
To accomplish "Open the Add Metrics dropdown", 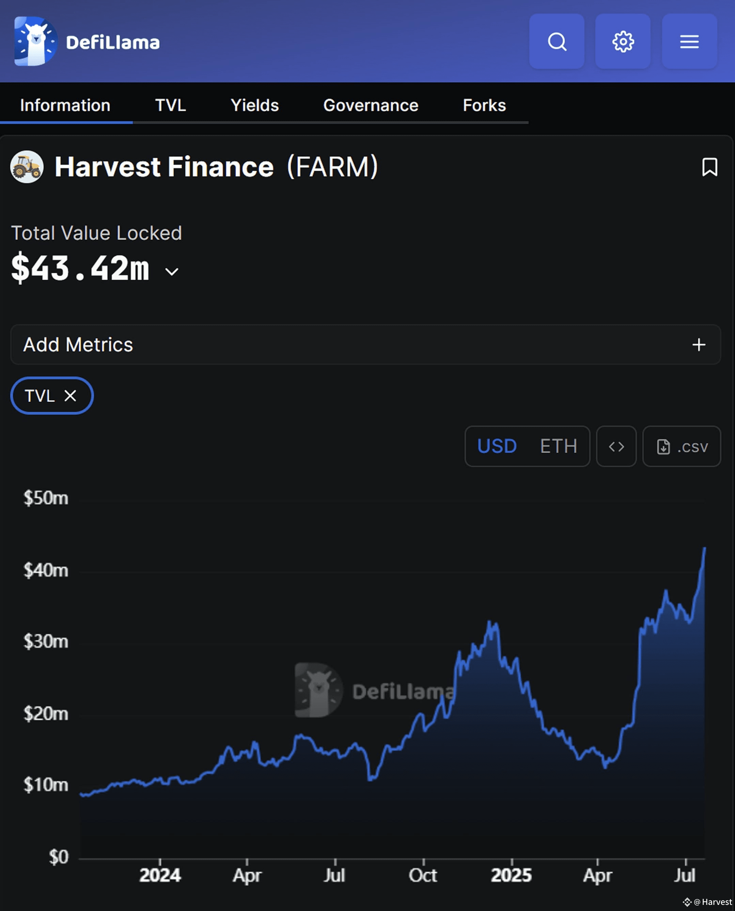I will point(365,345).
